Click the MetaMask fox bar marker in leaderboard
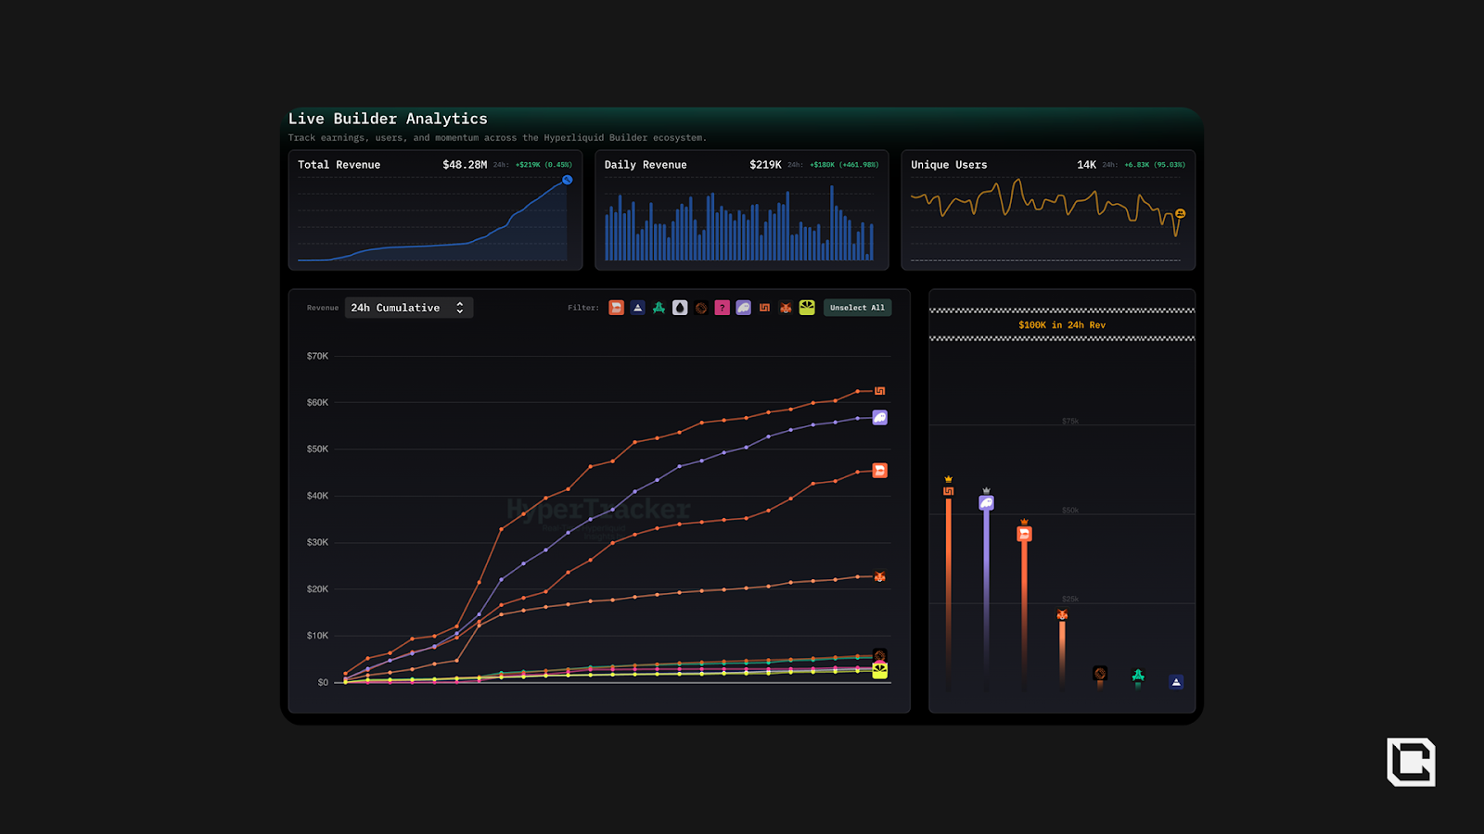The image size is (1484, 834). 1062,615
